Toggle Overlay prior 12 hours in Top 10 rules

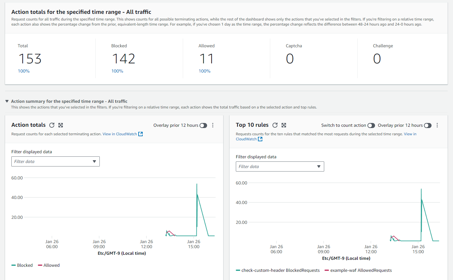point(428,125)
